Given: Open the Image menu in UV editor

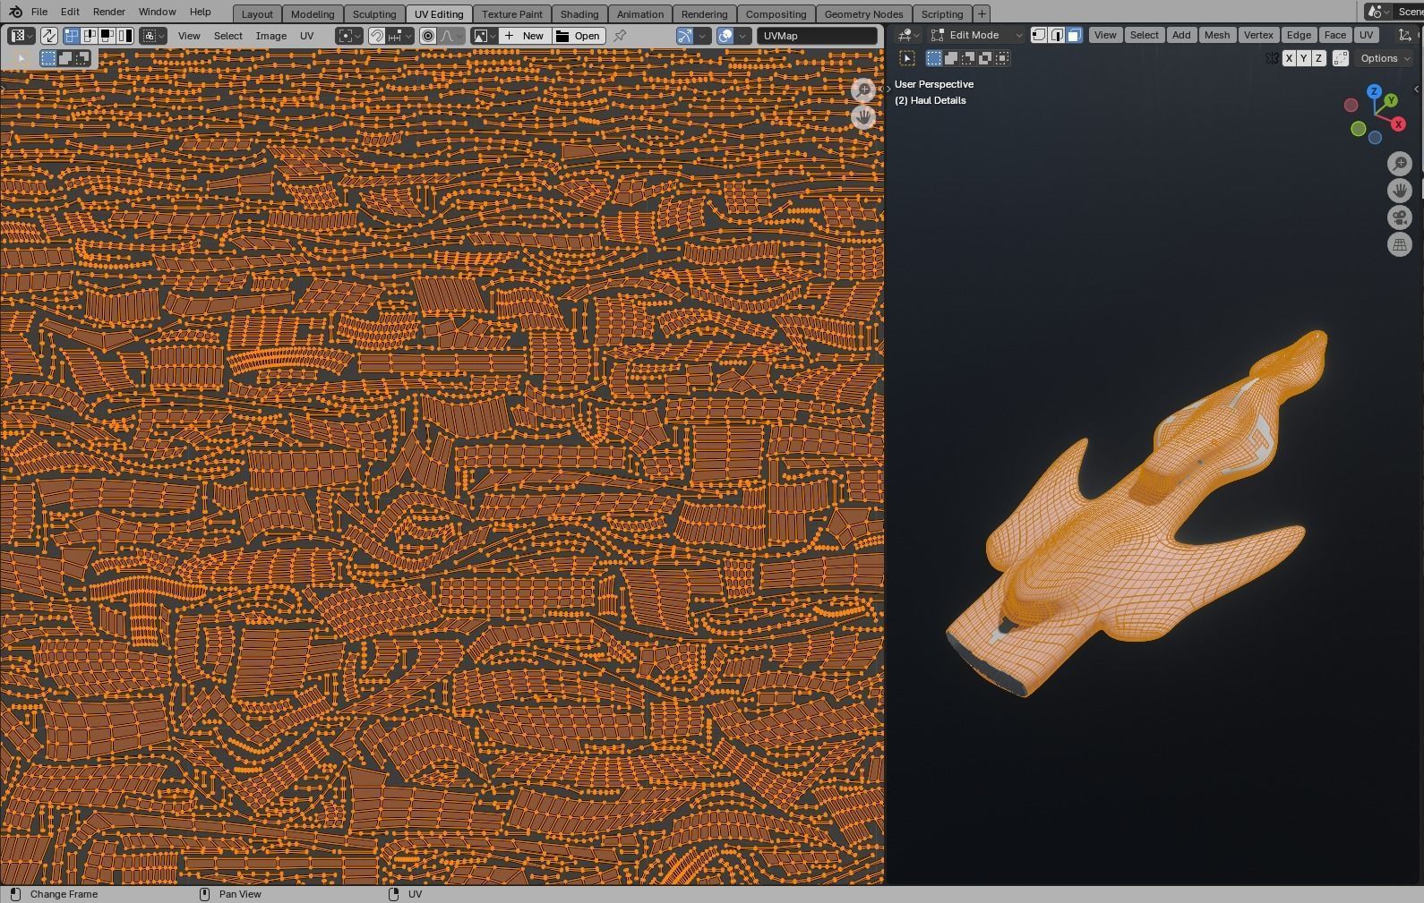Looking at the screenshot, I should 271,36.
